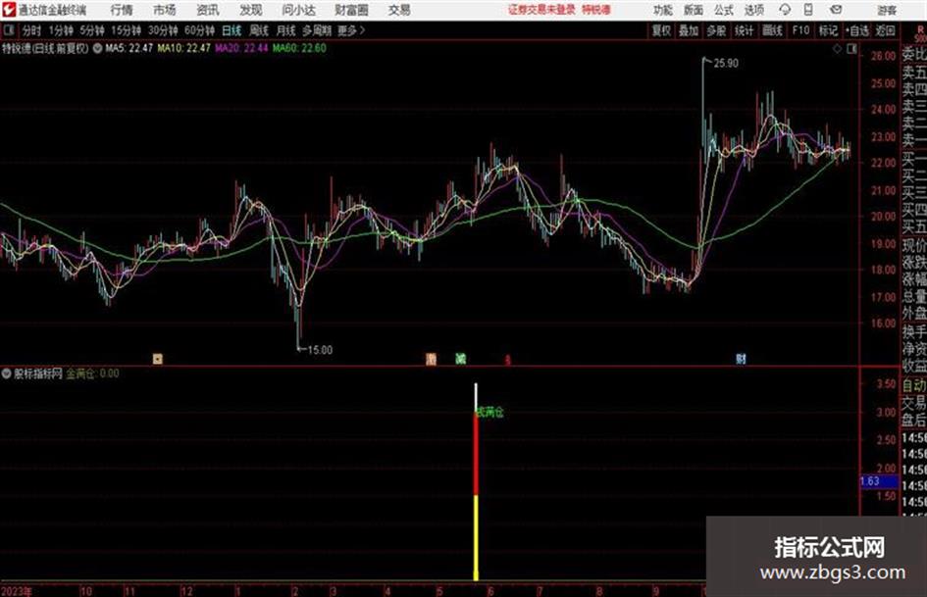Screen dimensions: 927x597
Task: Open the headset customer service icon
Action: [785, 10]
